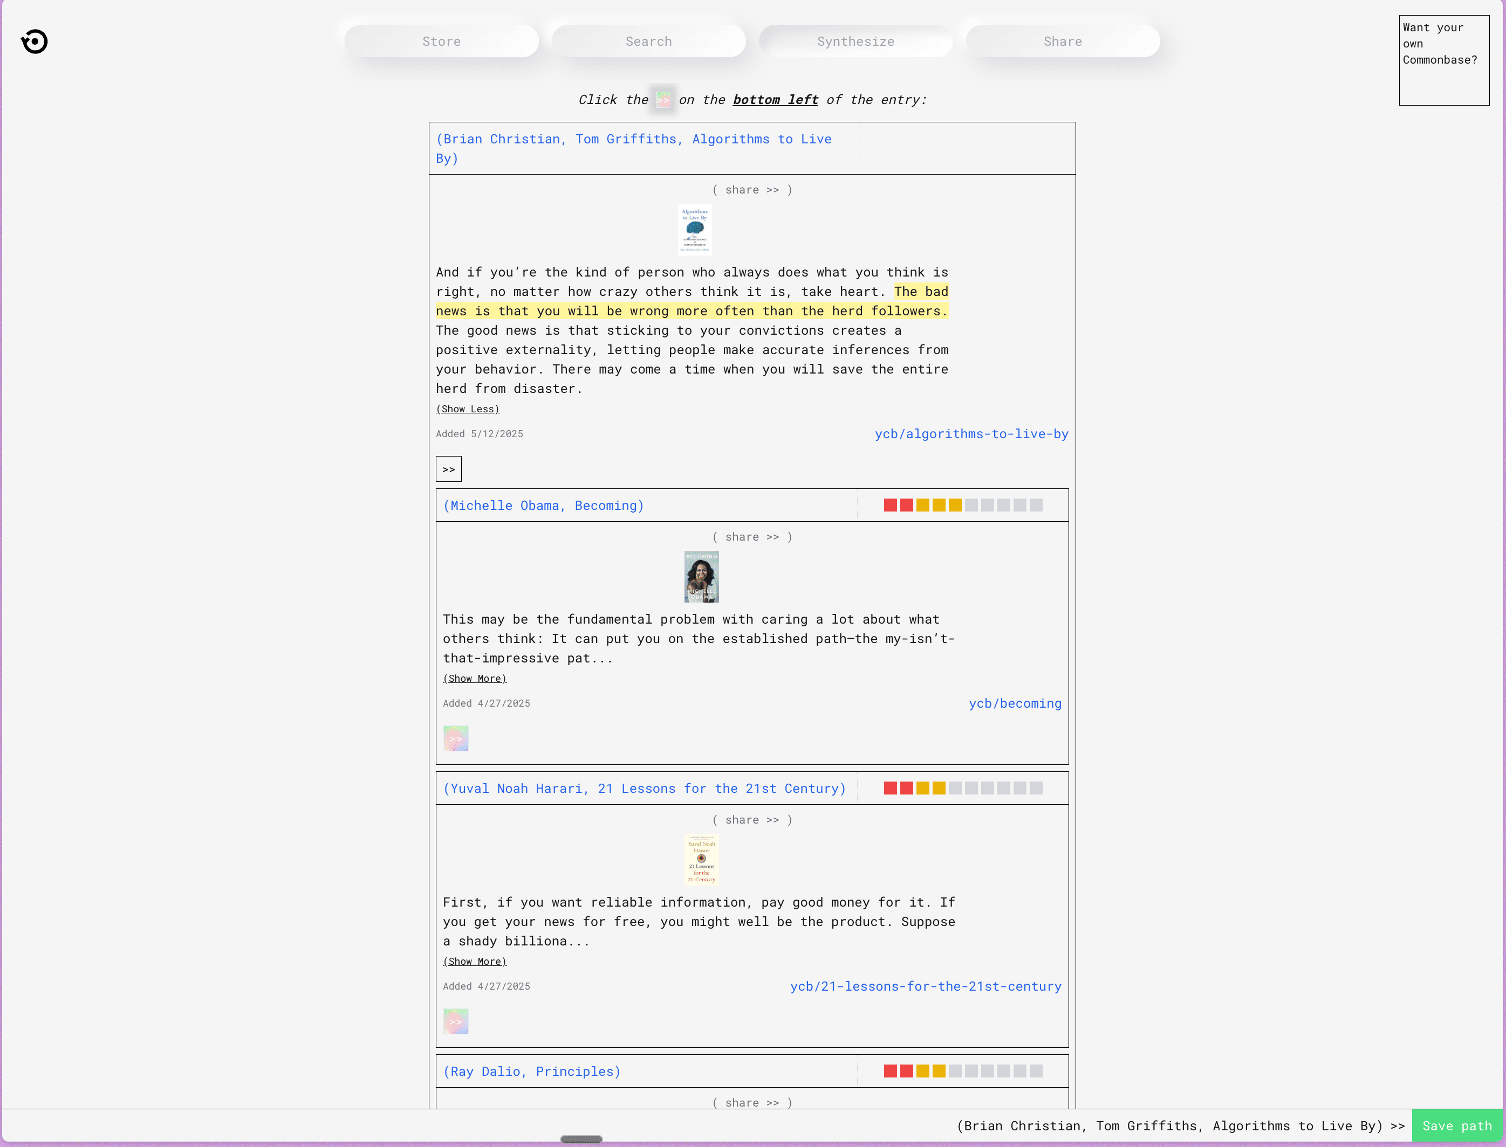The width and height of the screenshot is (1506, 1147).
Task: Click the >> button under Algorithms entry
Action: point(448,469)
